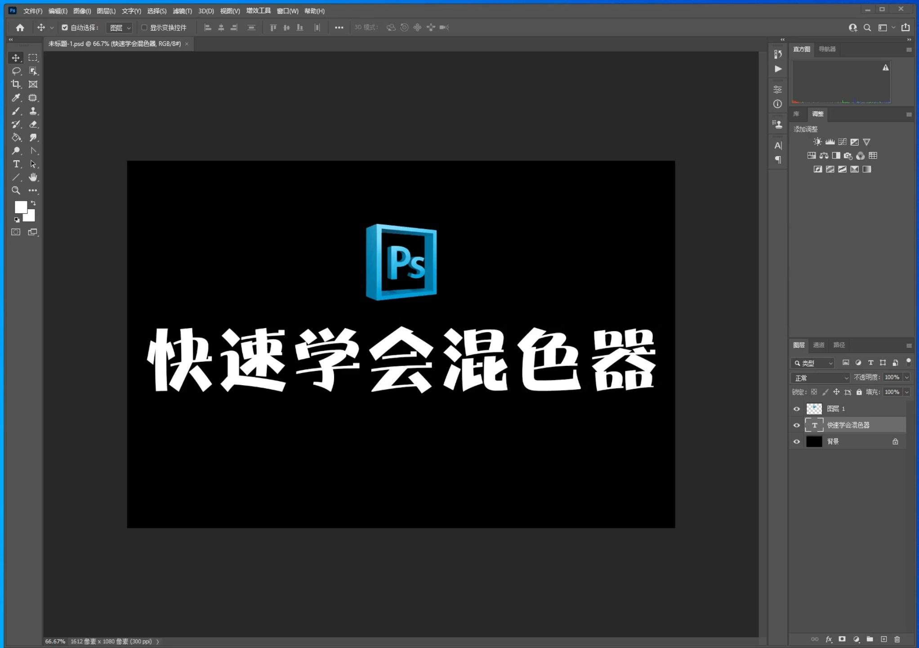Create a new layer icon

point(883,639)
